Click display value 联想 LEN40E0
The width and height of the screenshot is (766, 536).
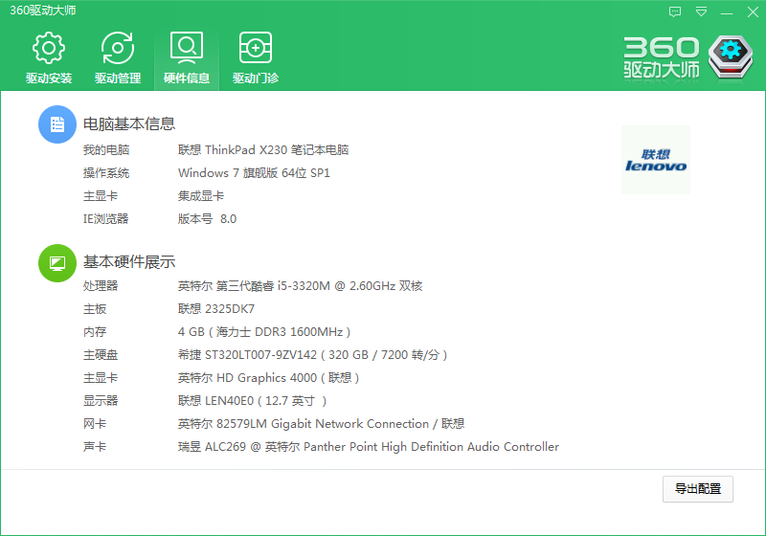coord(252,401)
